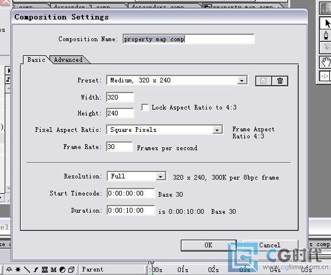Click the Quality slash switch icon
Image resolution: width=331 pixels, height=275 pixels.
[x=27, y=270]
